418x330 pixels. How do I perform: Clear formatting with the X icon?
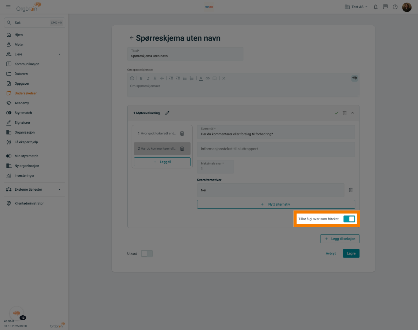(224, 79)
